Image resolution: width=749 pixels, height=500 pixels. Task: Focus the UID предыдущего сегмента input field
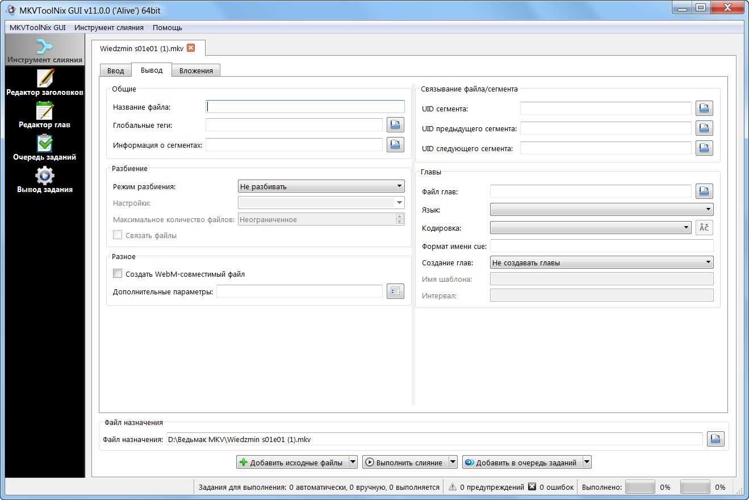606,128
